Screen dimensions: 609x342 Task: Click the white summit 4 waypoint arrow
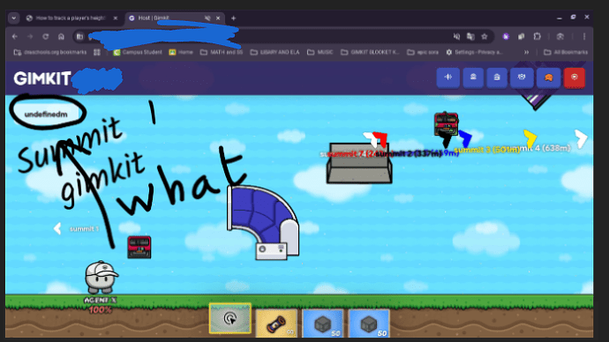[x=581, y=138]
